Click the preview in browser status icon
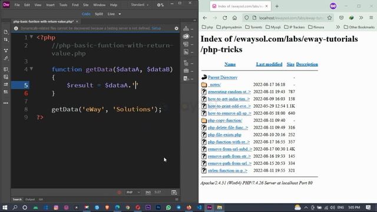 coord(174,193)
